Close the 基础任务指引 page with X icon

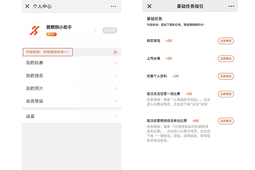click(x=149, y=6)
